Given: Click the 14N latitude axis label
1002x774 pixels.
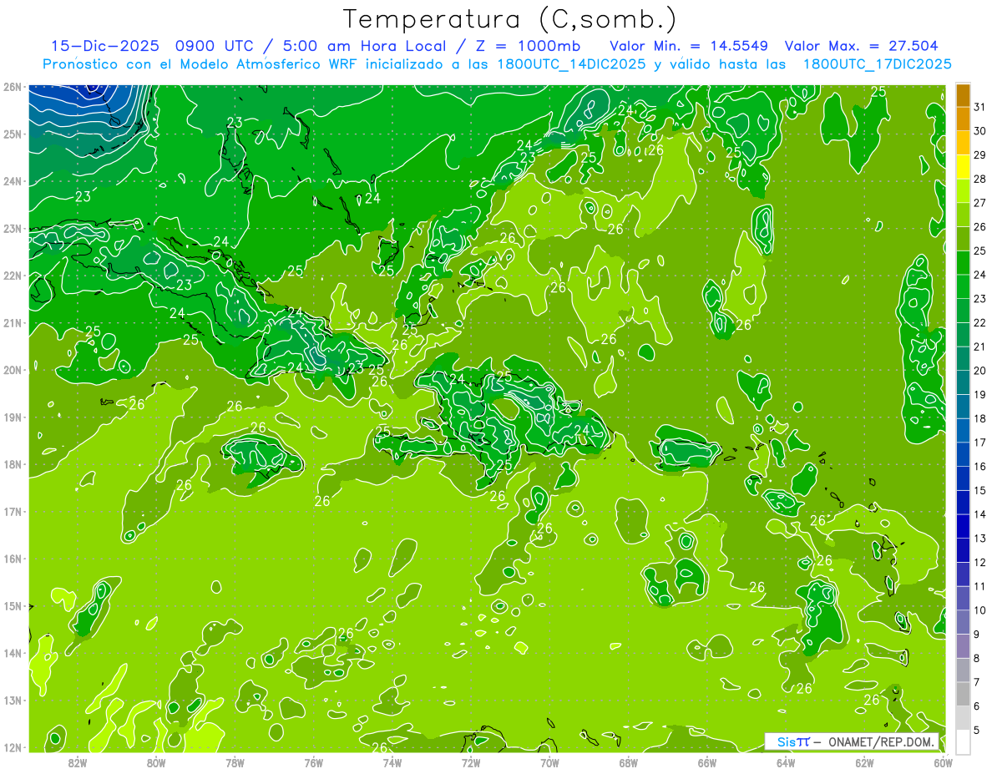Looking at the screenshot, I should (x=12, y=653).
